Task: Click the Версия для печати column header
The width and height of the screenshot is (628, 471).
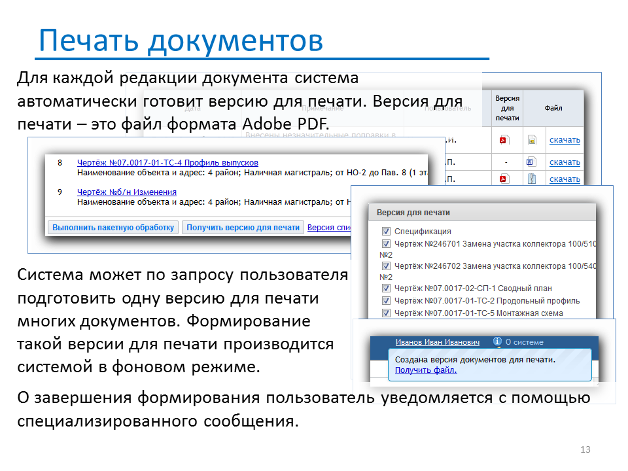Action: coord(507,108)
